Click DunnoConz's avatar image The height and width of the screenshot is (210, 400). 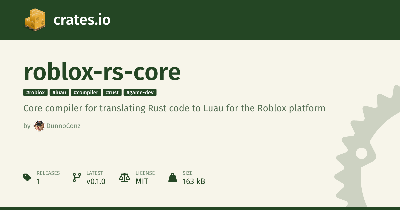point(39,126)
